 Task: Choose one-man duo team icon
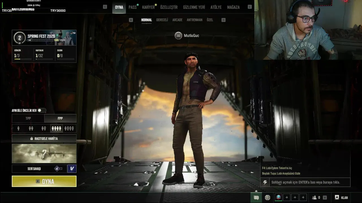pos(44,129)
